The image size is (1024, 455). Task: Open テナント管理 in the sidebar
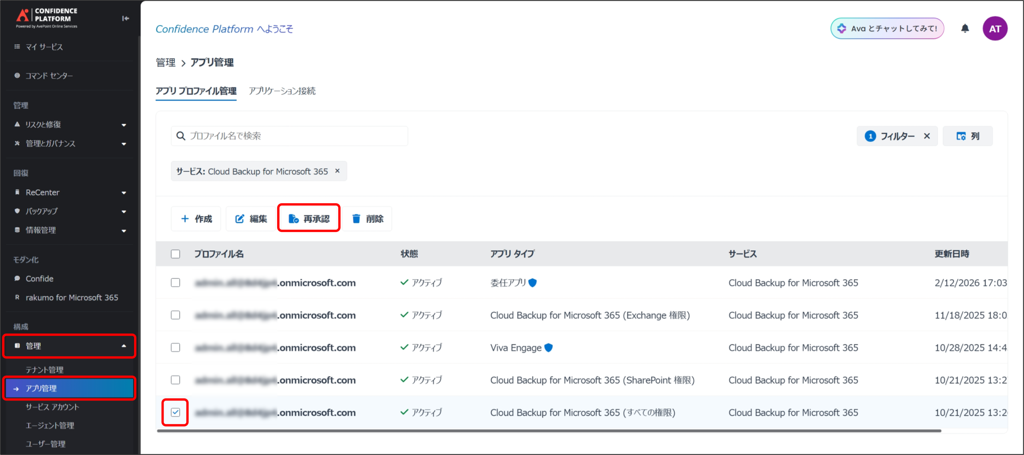pos(44,370)
